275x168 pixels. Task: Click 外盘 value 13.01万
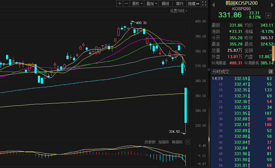[235, 57]
